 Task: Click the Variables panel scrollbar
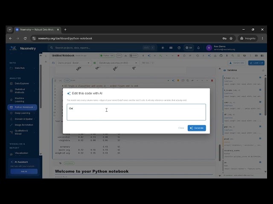coord(265,96)
